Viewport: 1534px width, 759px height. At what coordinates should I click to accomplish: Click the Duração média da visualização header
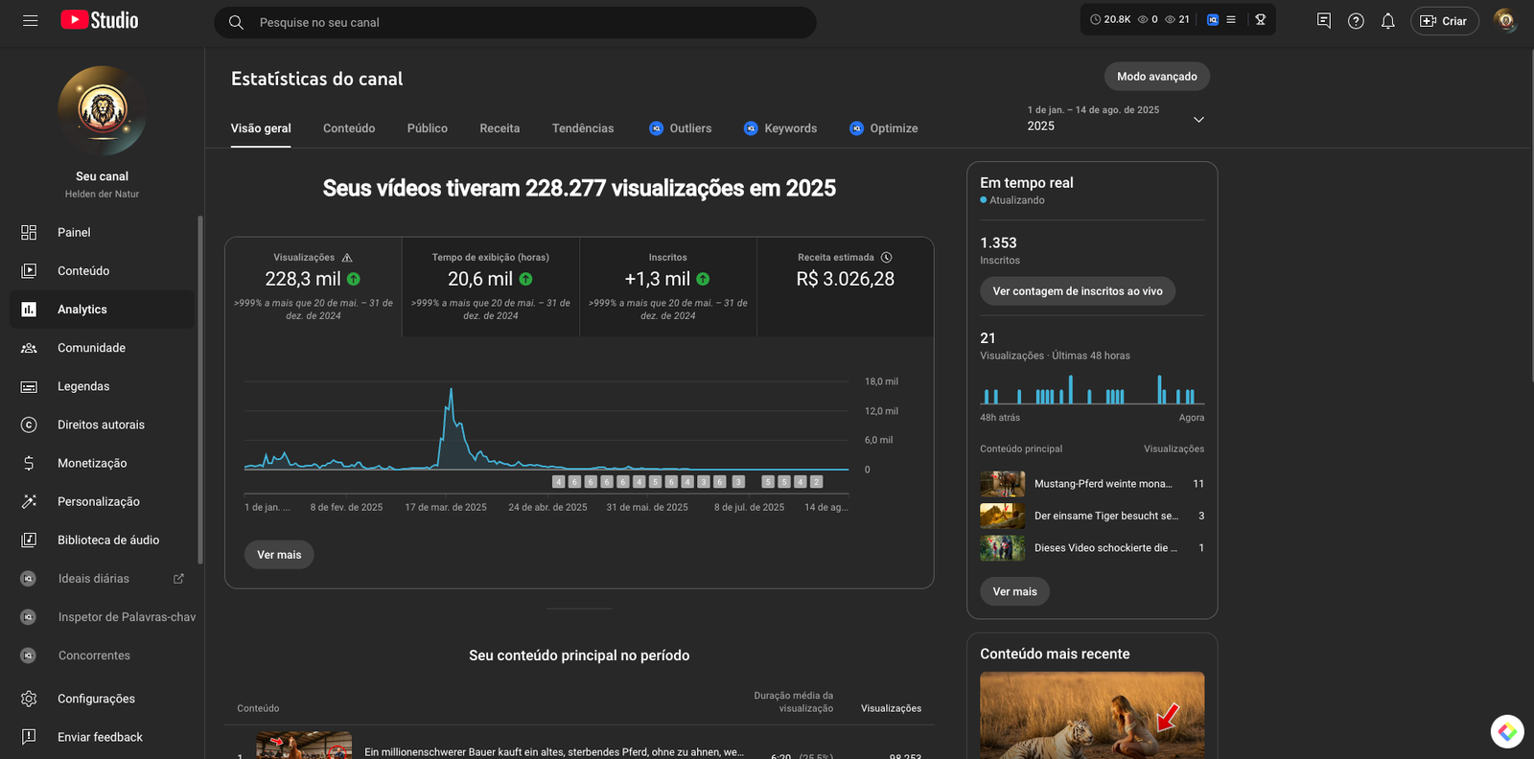tap(794, 701)
